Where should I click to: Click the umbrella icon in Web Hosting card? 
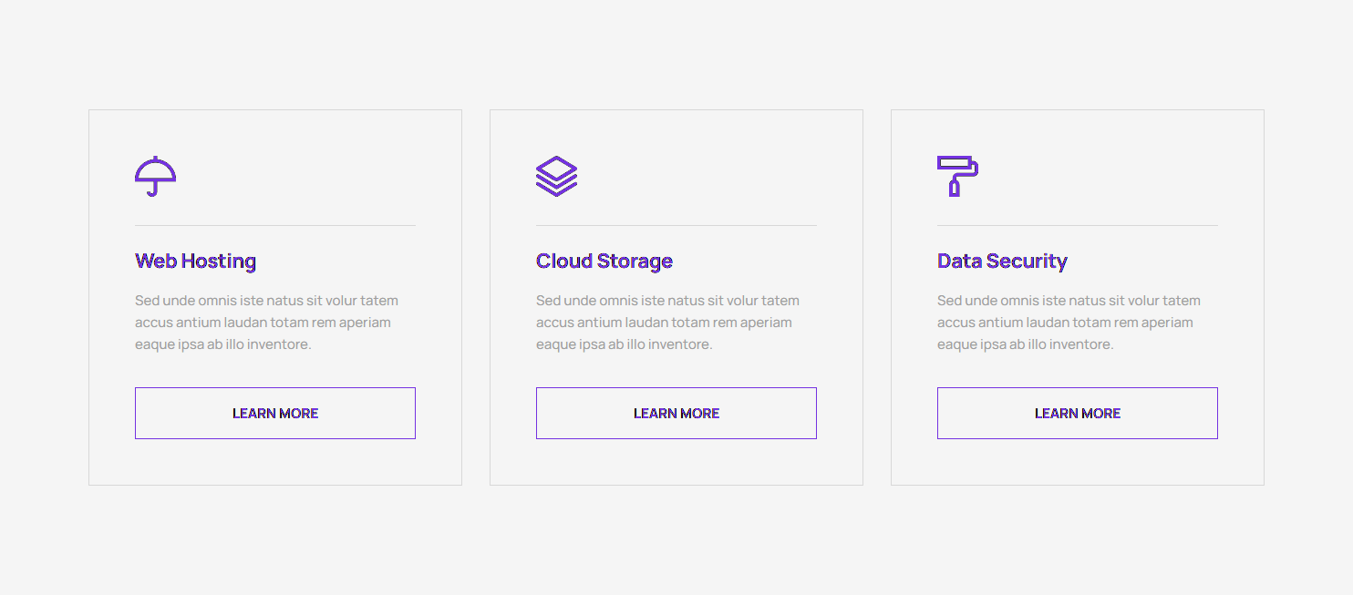click(x=155, y=176)
